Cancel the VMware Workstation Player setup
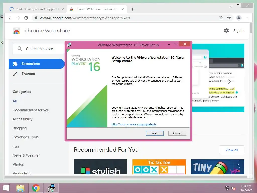This screenshot has width=257, height=193. point(177,133)
